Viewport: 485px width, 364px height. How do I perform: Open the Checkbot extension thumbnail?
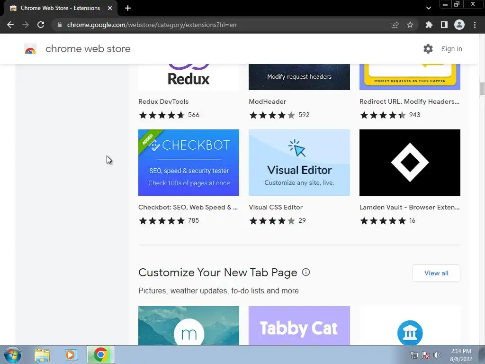click(189, 163)
